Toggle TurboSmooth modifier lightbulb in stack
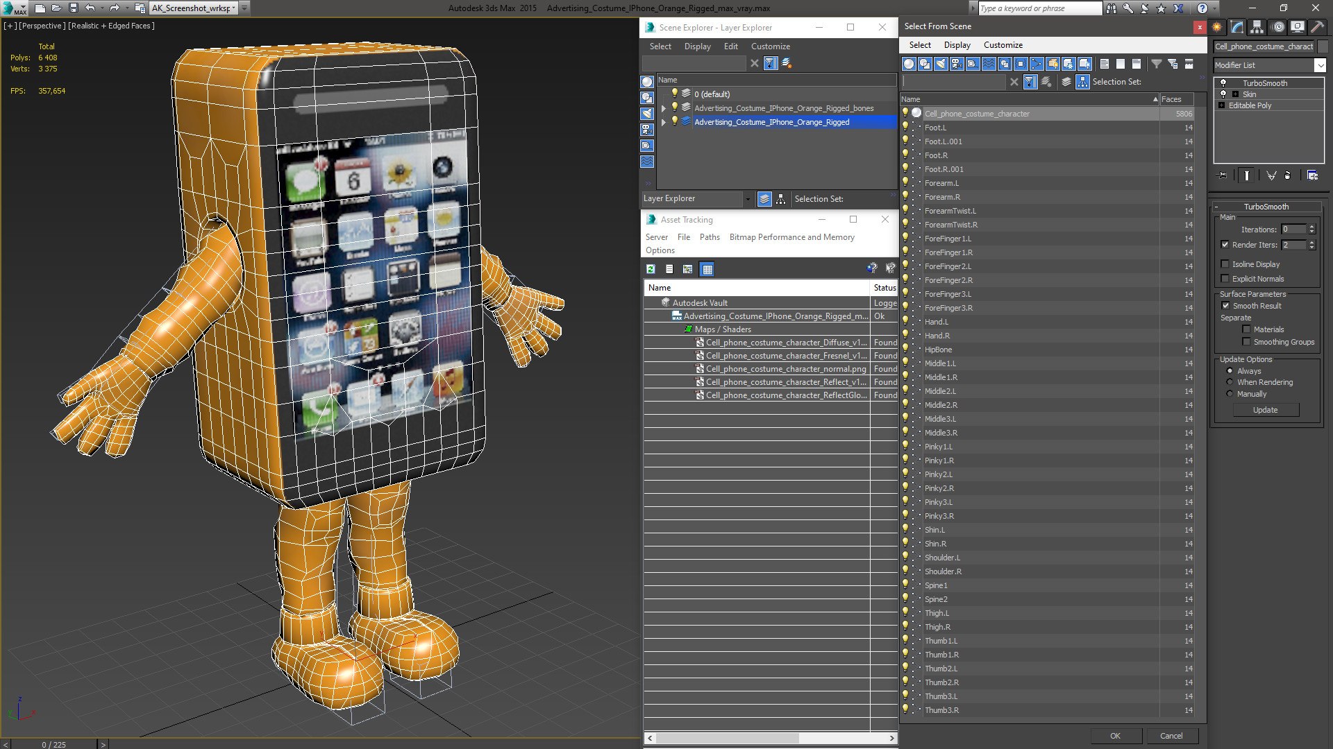 [1223, 83]
